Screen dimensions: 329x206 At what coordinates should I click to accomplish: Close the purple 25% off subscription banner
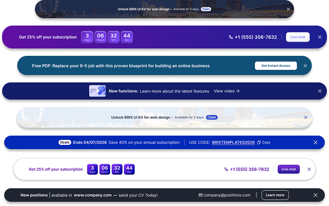tap(320, 37)
